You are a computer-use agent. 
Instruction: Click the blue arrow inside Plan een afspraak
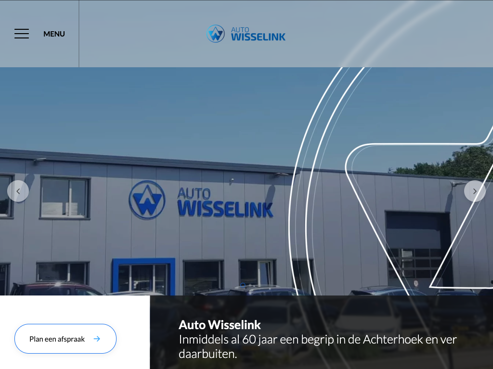click(97, 339)
